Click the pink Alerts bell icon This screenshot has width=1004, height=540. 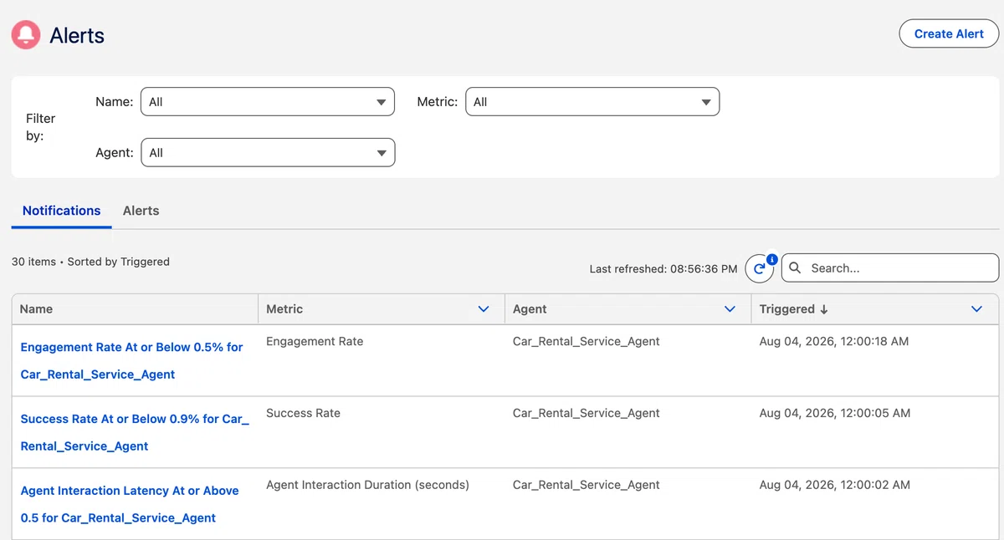coord(26,34)
